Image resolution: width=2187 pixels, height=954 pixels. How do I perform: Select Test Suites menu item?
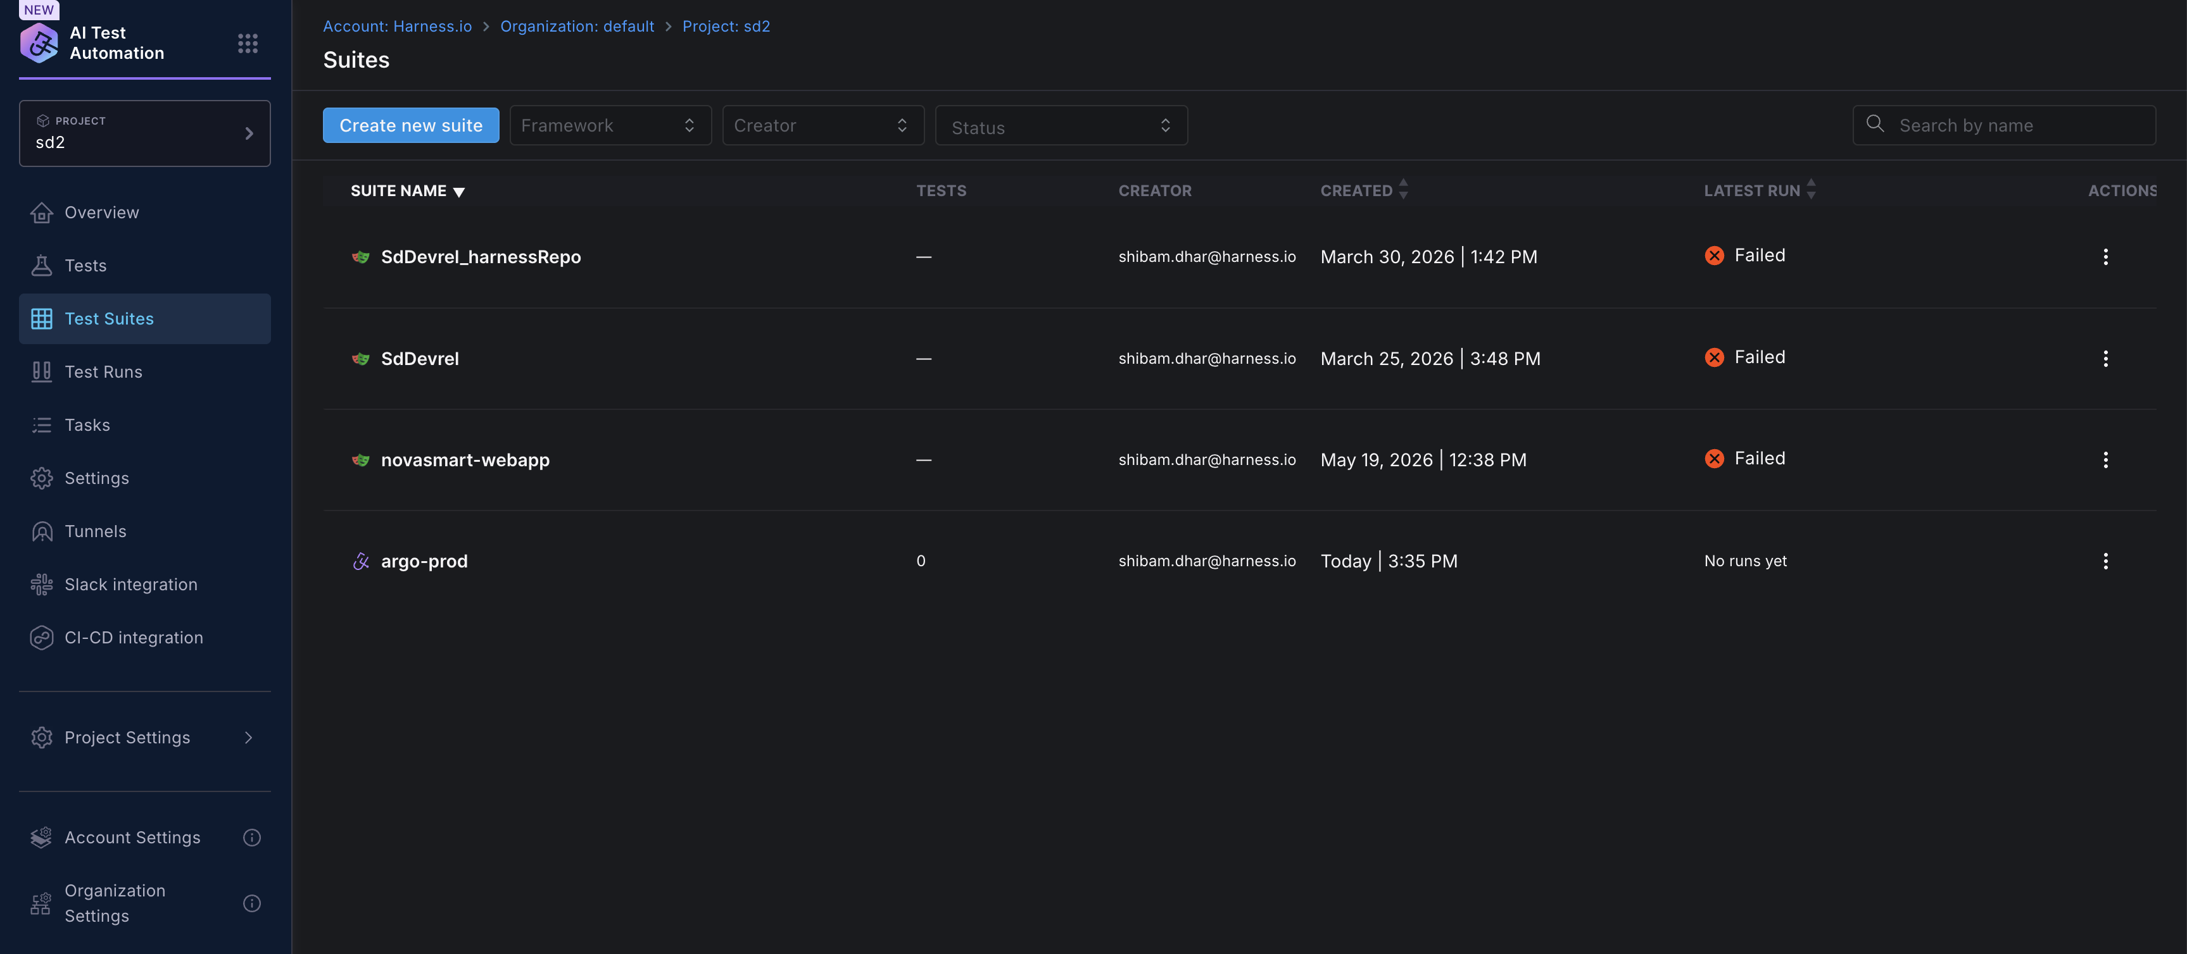click(x=145, y=319)
